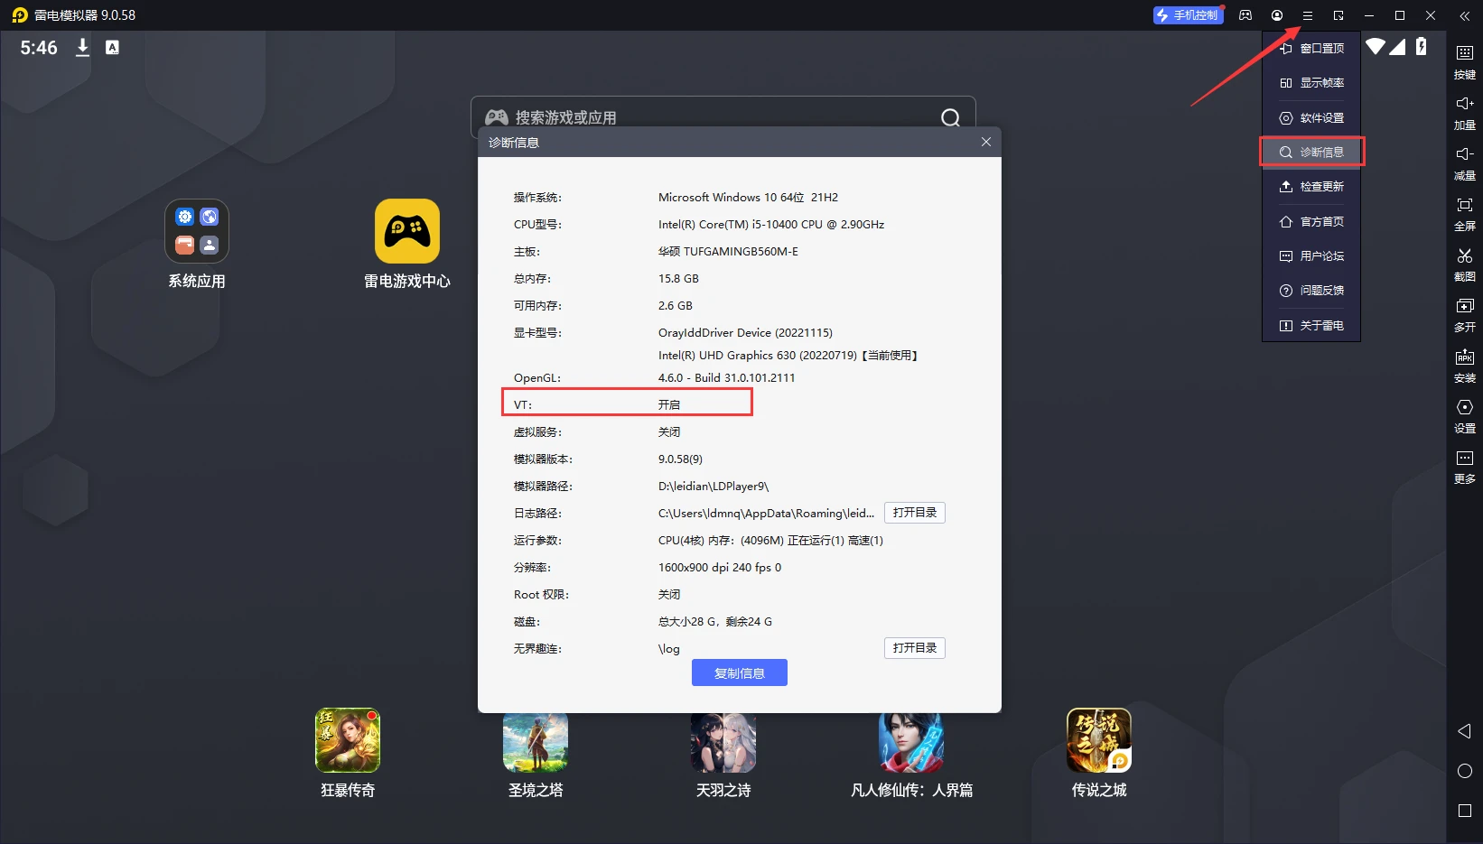Select 官方首页 menu item
Viewport: 1483px width, 844px height.
pos(1311,221)
